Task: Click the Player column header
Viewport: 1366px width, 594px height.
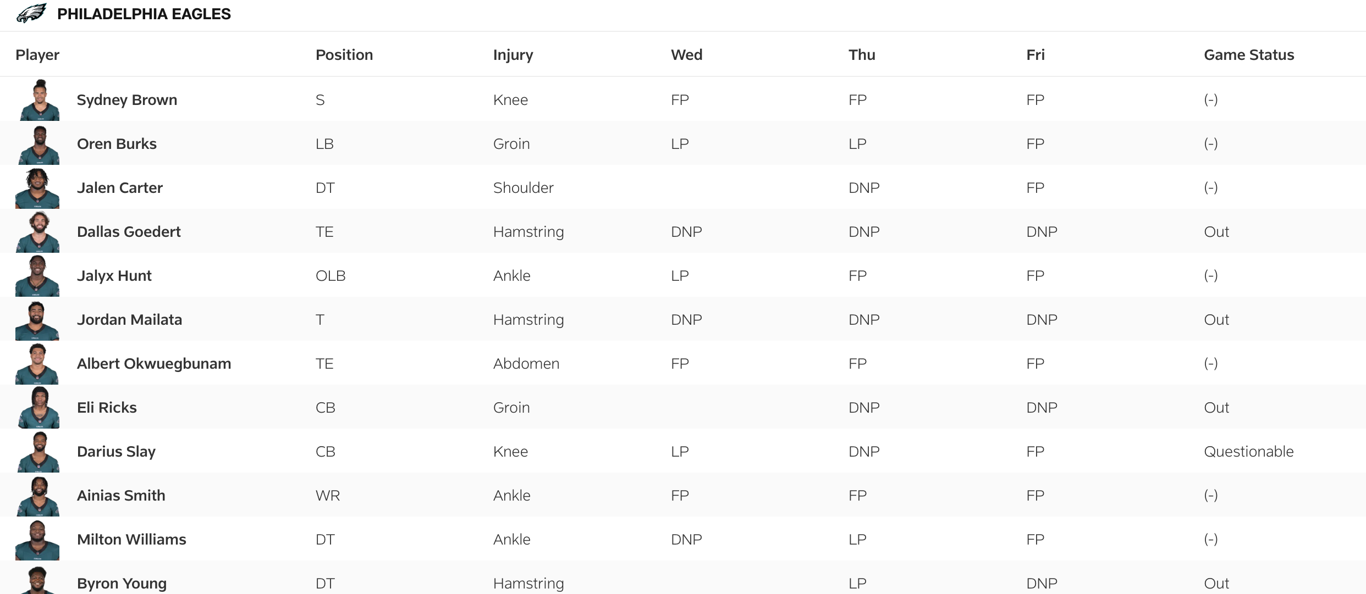Action: pyautogui.click(x=37, y=55)
